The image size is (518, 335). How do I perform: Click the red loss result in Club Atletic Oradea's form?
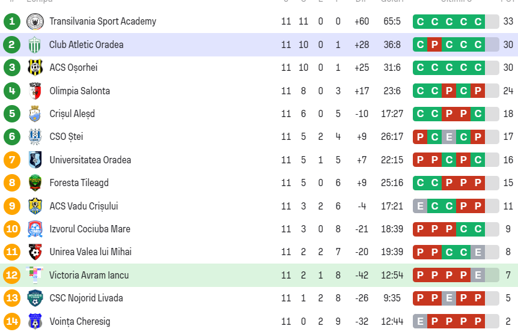tap(434, 45)
